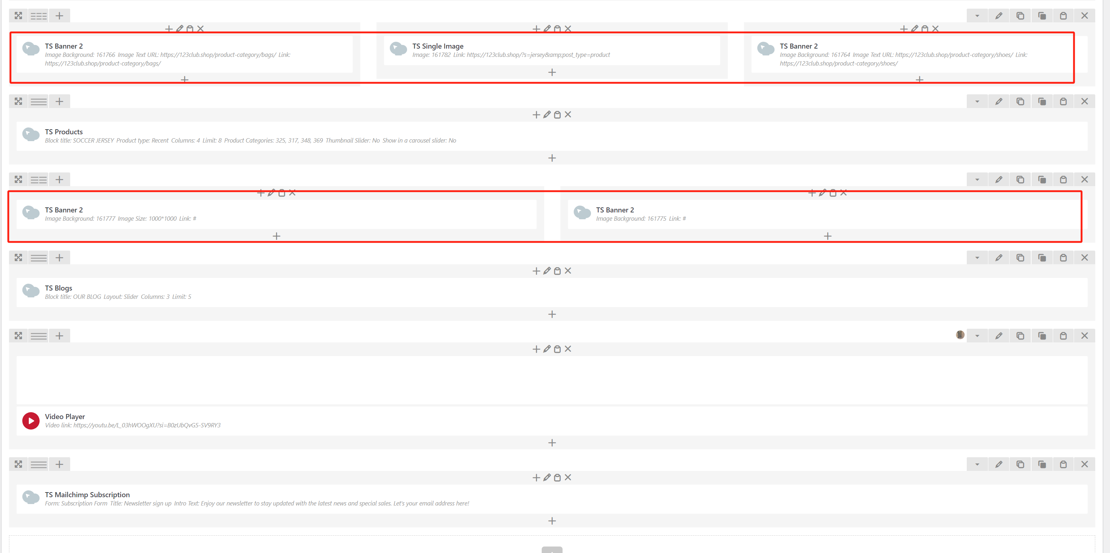Duplicate the TS Mailchimp Subscription row using clone icon
Image resolution: width=1110 pixels, height=553 pixels.
click(x=1042, y=464)
